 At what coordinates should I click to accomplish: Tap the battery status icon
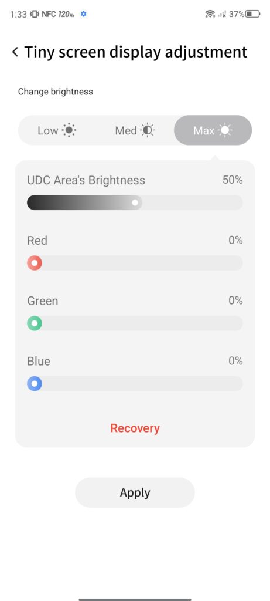click(x=253, y=14)
